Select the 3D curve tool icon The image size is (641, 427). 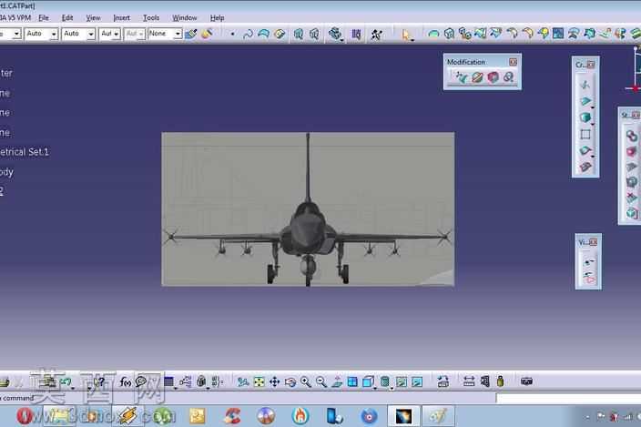tap(248, 35)
